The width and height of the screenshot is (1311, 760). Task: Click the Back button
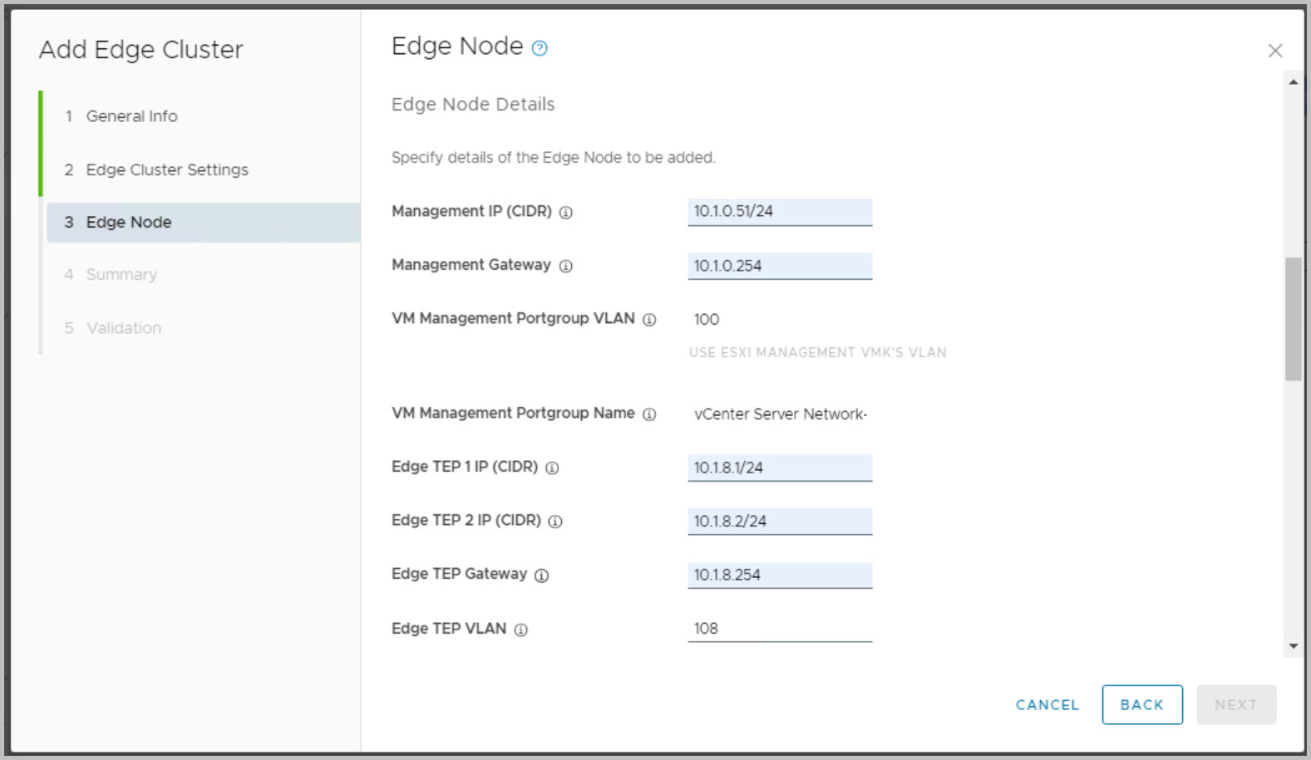[1141, 704]
